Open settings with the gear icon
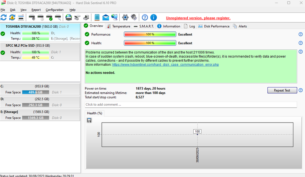Screen dimensions: 305x177 click(x=125, y=17)
